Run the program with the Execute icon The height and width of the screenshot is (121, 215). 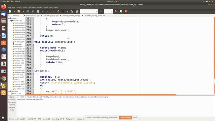click(x=72, y=11)
